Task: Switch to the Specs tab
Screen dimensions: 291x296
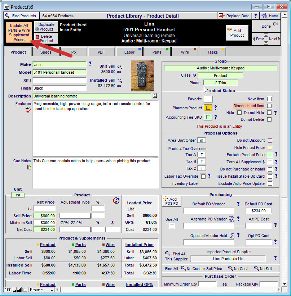Action: click(x=46, y=52)
